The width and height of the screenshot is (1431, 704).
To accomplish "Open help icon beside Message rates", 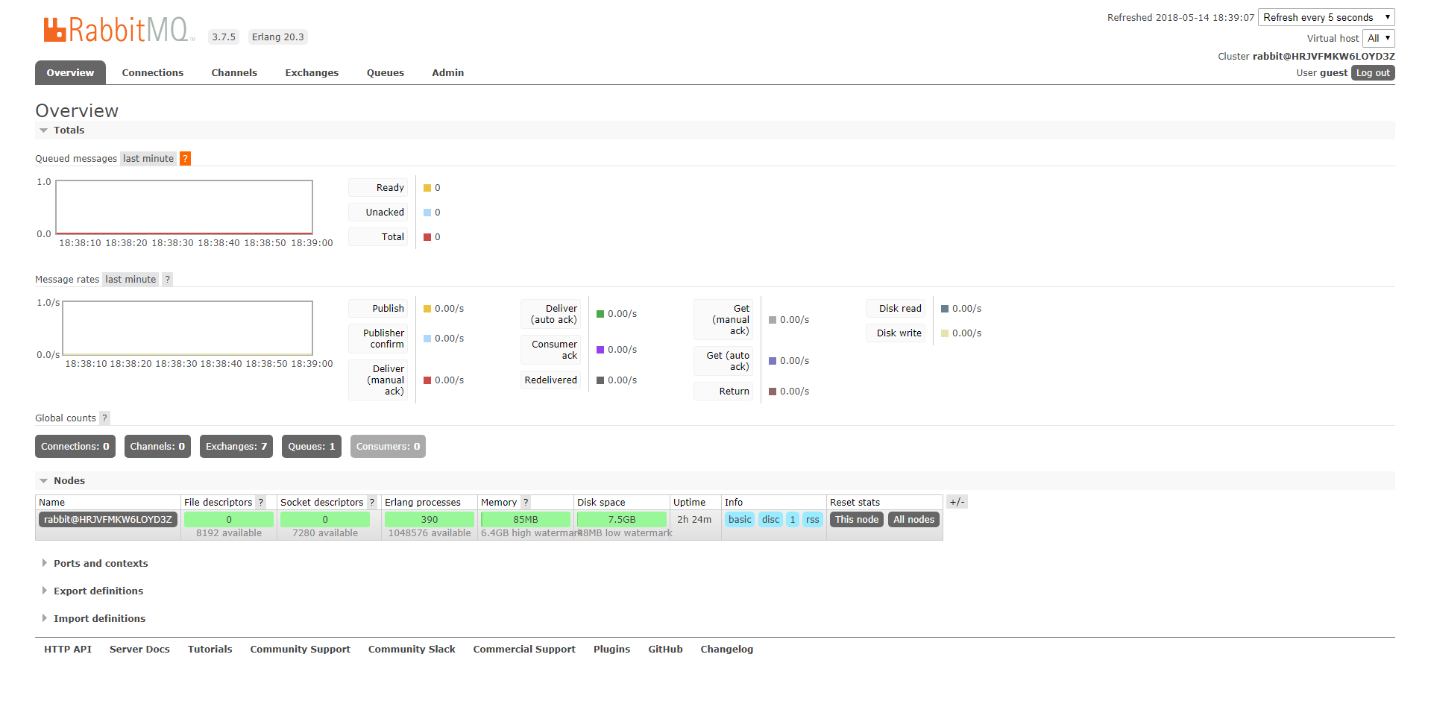I will point(168,279).
